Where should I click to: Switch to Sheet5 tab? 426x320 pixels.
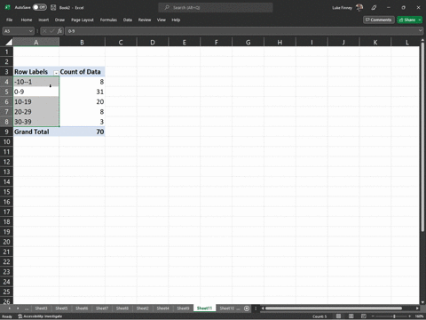click(61, 308)
